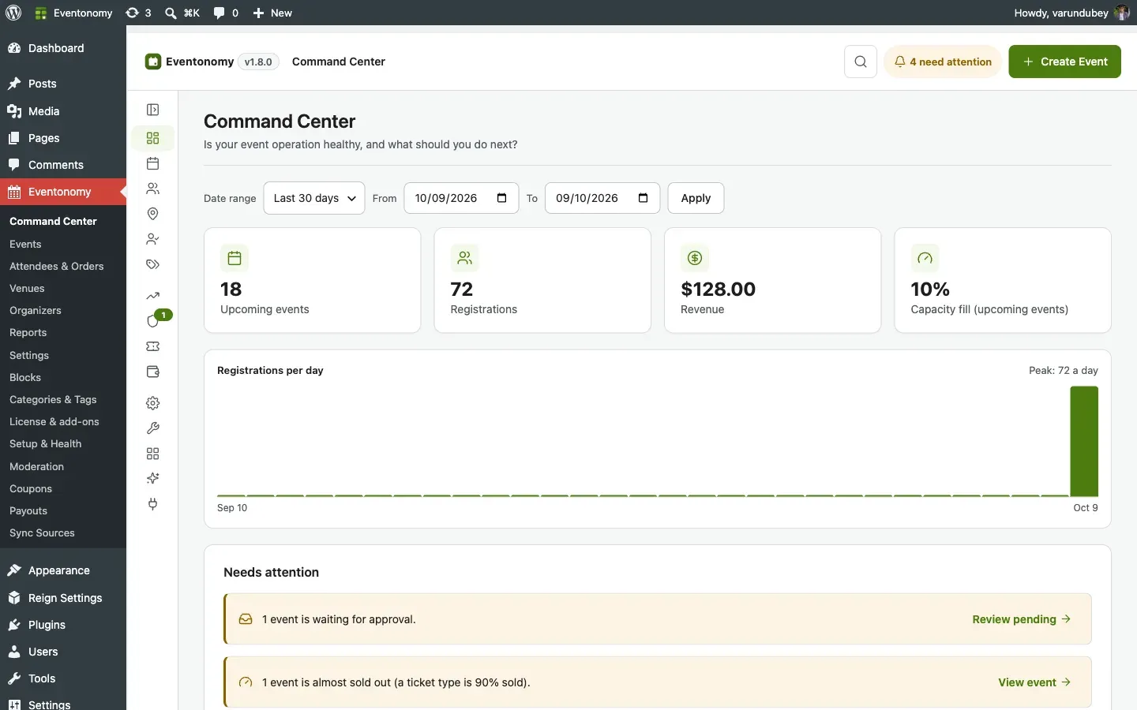Open Coupons in the Eventonomy submenu

31,489
